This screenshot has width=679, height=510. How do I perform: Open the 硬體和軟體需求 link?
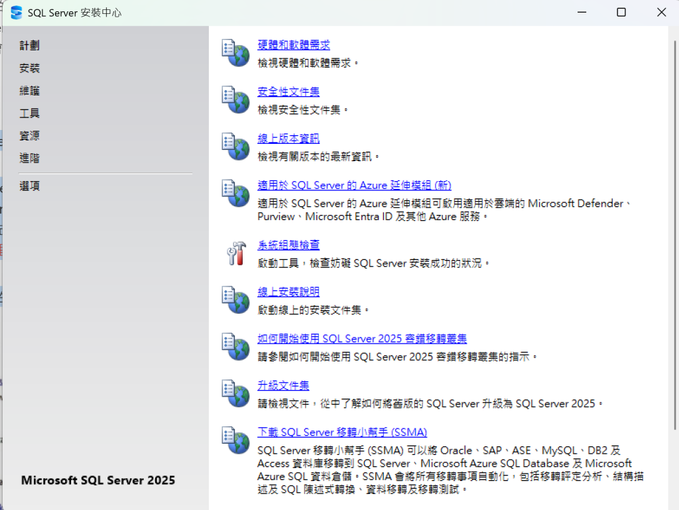[294, 44]
